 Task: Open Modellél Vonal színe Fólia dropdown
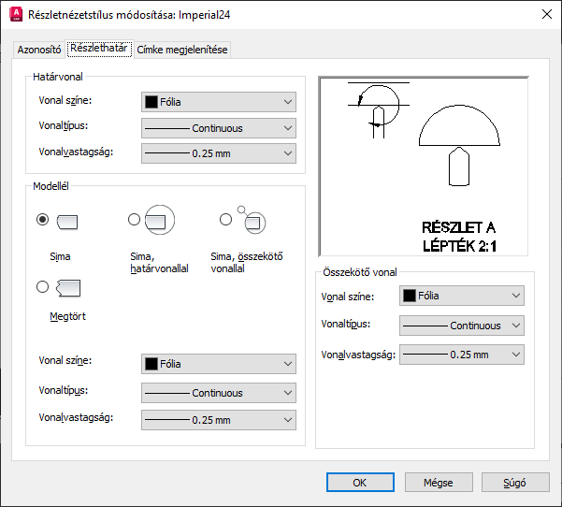219,364
